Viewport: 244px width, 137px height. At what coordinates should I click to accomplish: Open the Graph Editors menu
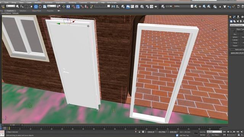(61, 3)
